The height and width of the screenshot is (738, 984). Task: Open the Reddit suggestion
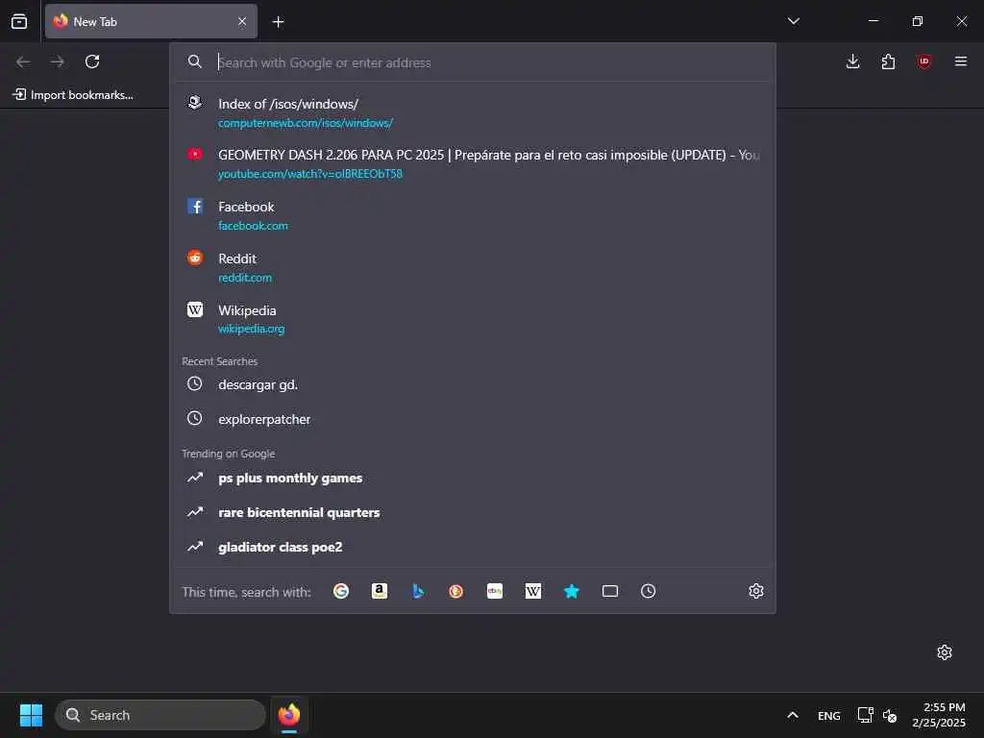(473, 267)
